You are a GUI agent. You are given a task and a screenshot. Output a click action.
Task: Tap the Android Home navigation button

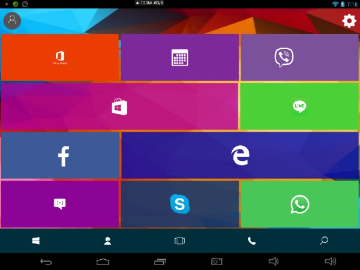click(103, 262)
